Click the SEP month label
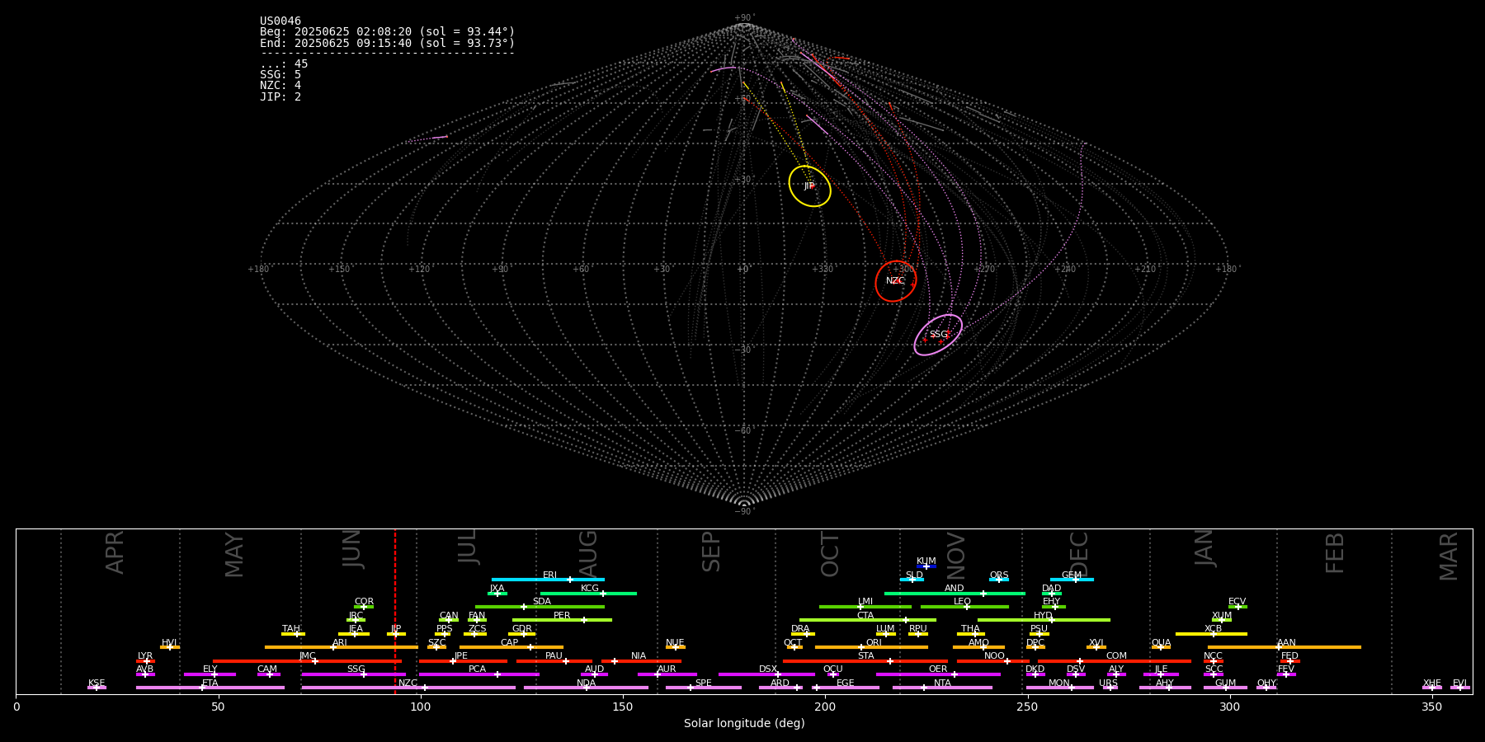Screen dimensions: 1485x742 click(x=710, y=552)
